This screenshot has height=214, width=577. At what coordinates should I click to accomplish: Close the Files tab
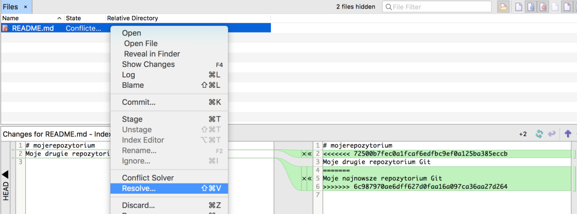(25, 7)
